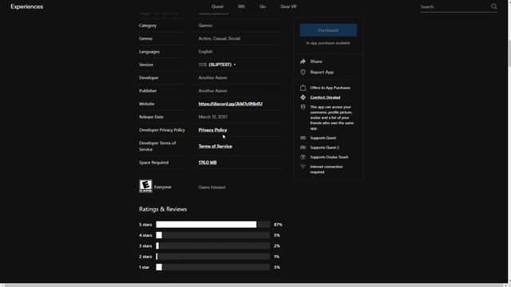The width and height of the screenshot is (511, 287).
Task: Click the 176.0 MB space link
Action: (x=208, y=163)
